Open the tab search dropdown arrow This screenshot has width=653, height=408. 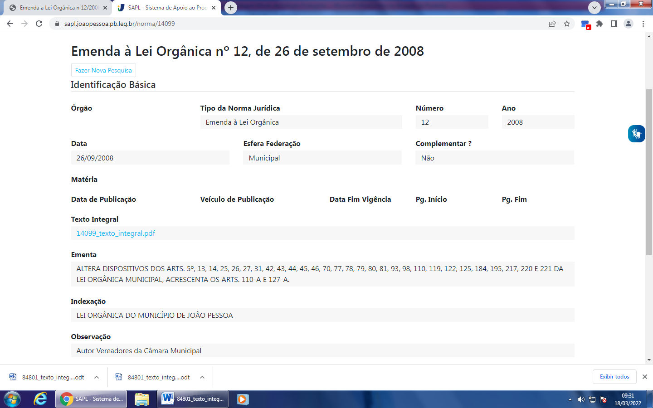coord(594,8)
